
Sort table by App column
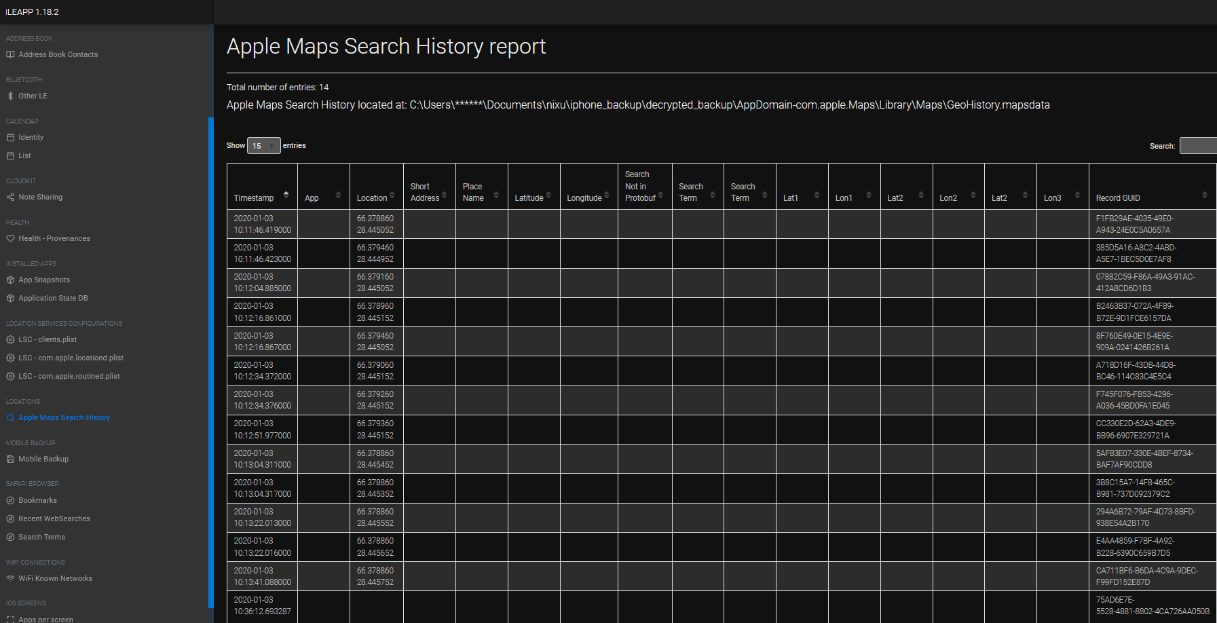click(323, 187)
